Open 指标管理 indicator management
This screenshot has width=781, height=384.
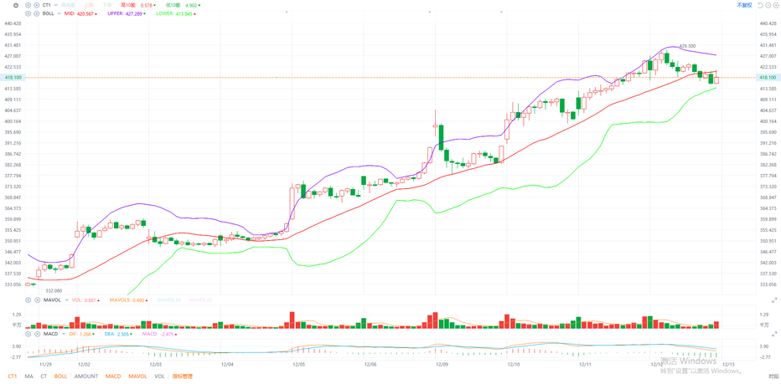183,376
